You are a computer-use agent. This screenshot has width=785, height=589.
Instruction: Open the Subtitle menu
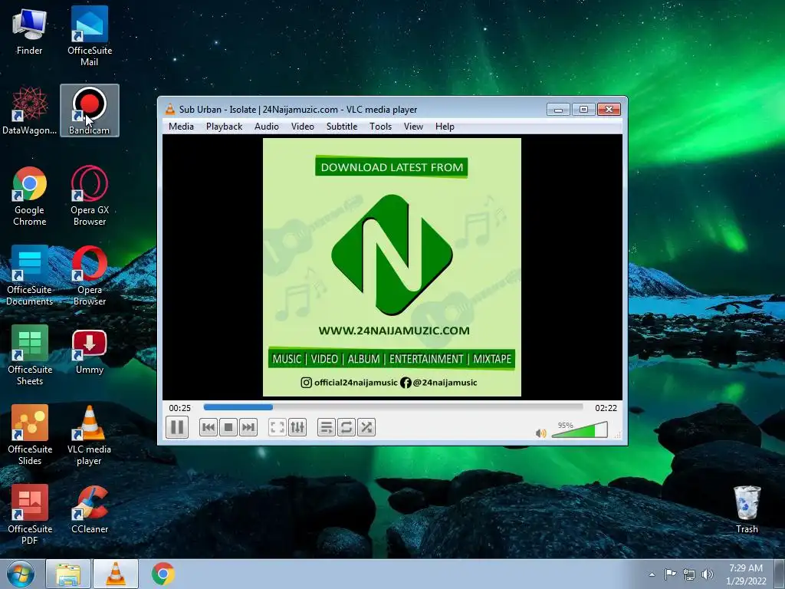pos(342,127)
